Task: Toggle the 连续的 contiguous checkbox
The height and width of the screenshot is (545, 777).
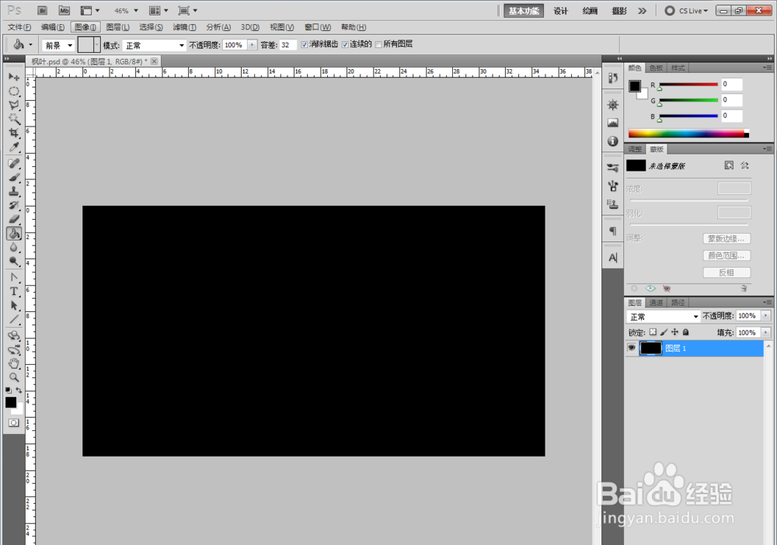Action: tap(345, 44)
